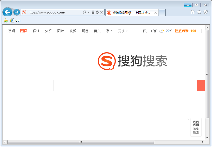This screenshot has width=212, height=147.
Task: Click the vertical scrollbar down arrow
Action: [207, 138]
